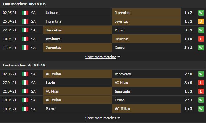This screenshot has width=206, height=123.
Task: Click the 3 : 1 score for Juventus vs Parma
Action: coord(189,30)
